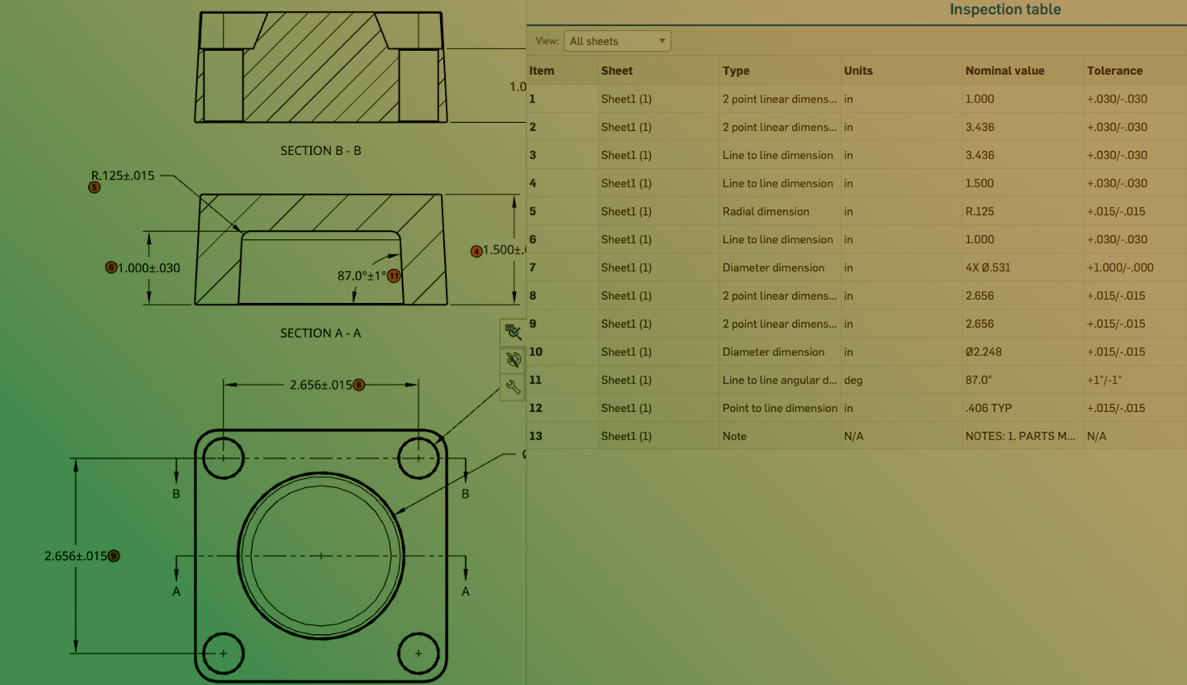Viewport: 1187px width, 685px height.
Task: Select the SECTION B - B view label
Action: [x=321, y=150]
